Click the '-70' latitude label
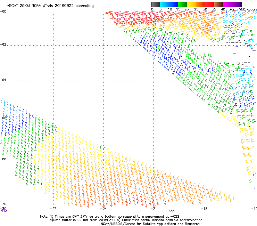 pos(3,204)
